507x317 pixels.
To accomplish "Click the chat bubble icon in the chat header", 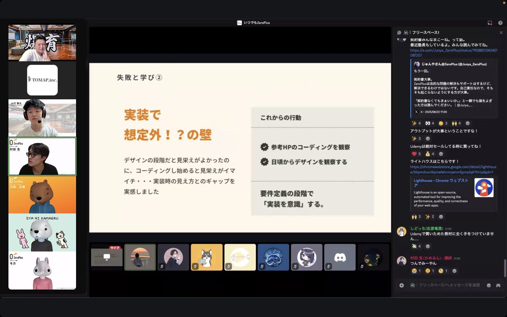I will [x=399, y=32].
